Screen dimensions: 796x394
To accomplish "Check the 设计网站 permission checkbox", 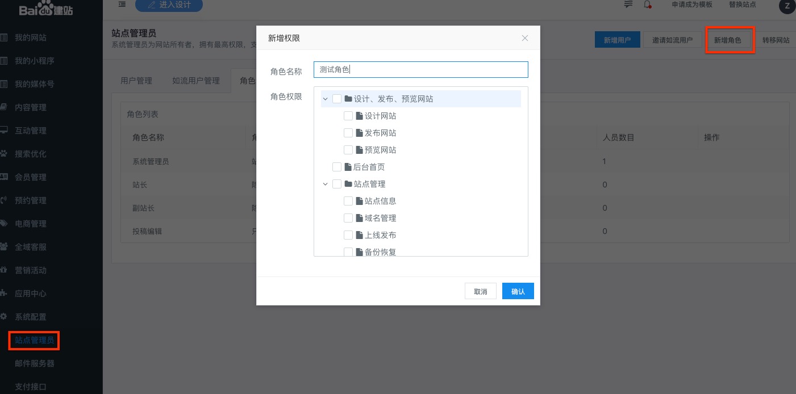I will [348, 116].
